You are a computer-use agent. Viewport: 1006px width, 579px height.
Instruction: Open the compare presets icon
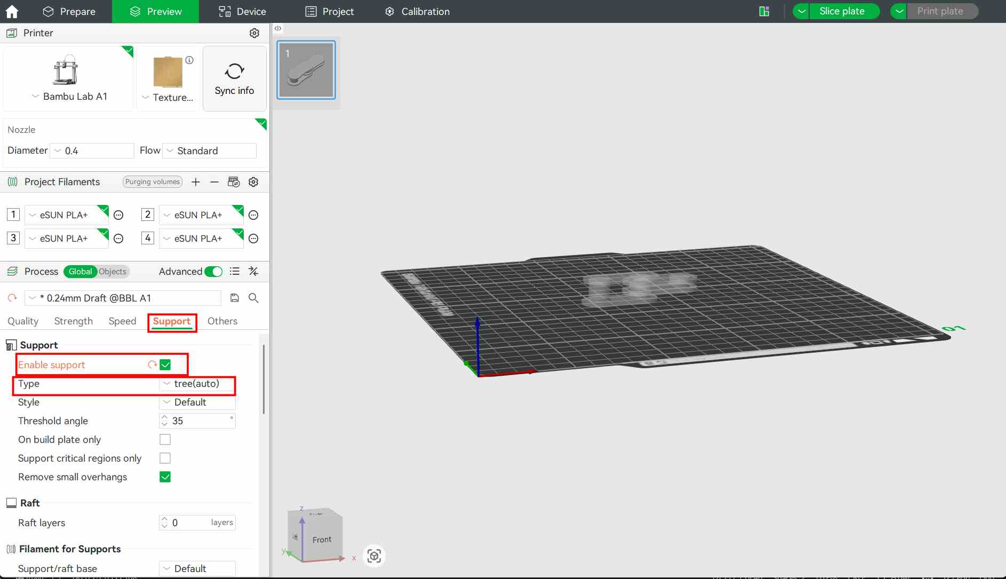coord(253,272)
